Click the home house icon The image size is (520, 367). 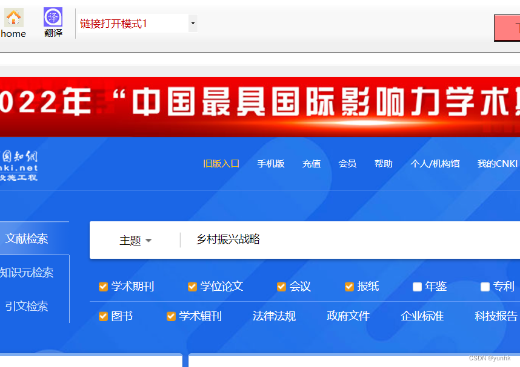(x=13, y=18)
